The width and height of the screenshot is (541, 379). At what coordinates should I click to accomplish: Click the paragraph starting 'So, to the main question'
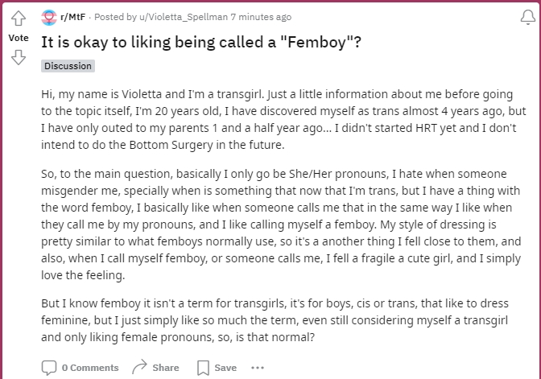(x=281, y=225)
